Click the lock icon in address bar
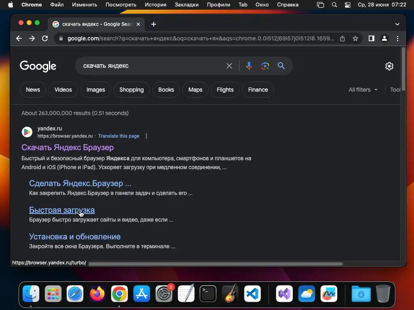 click(61, 38)
